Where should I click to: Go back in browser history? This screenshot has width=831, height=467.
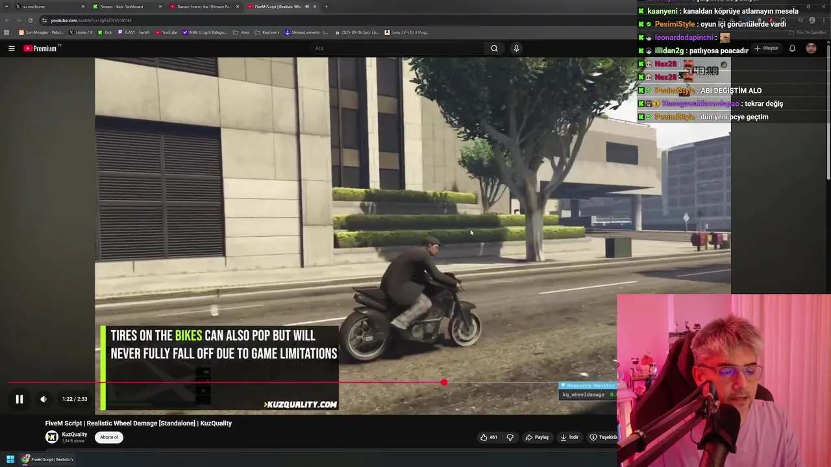point(7,20)
